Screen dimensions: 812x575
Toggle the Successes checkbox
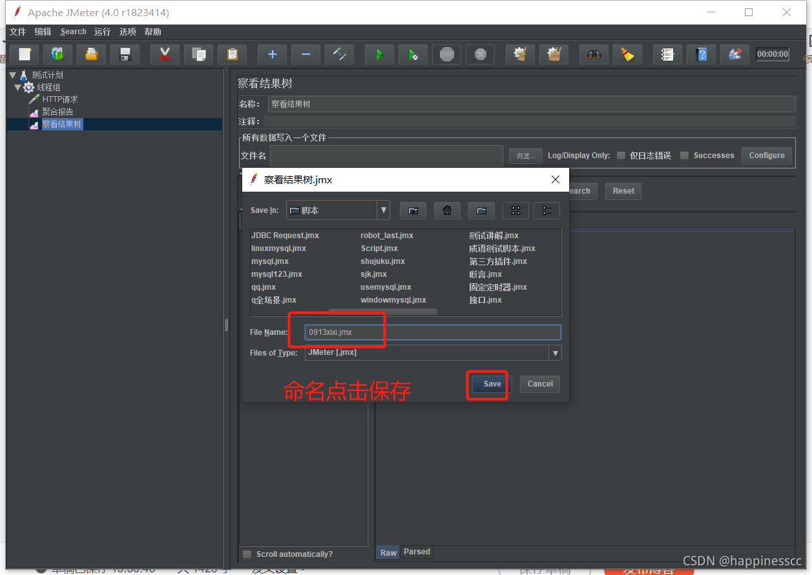684,156
